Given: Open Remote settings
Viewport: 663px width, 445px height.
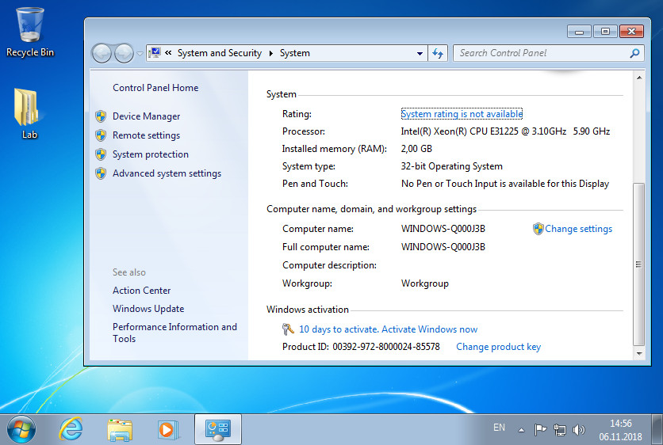Looking at the screenshot, I should 146,135.
